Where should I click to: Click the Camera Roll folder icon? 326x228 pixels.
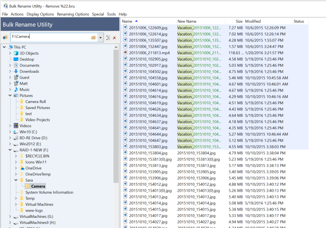click(x=22, y=101)
